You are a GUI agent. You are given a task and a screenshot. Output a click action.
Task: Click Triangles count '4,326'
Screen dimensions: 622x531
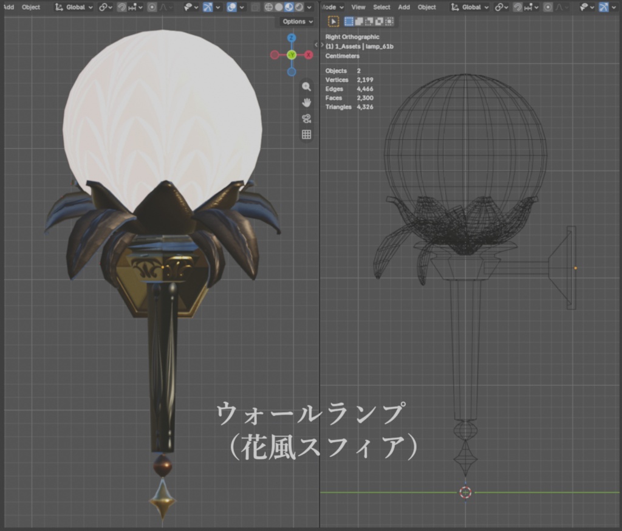[365, 107]
